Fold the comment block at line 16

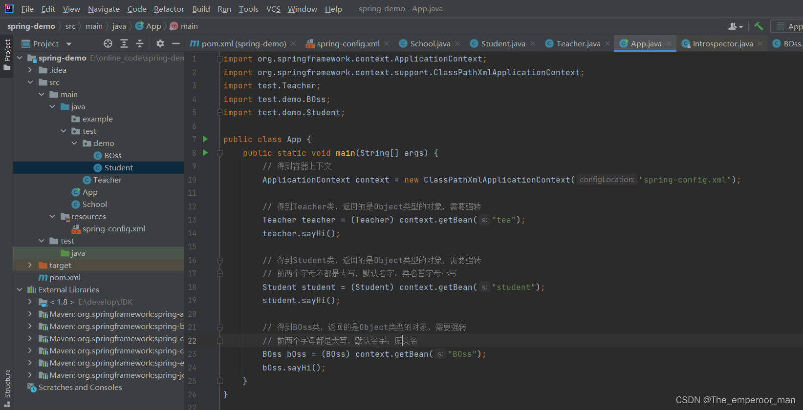220,260
